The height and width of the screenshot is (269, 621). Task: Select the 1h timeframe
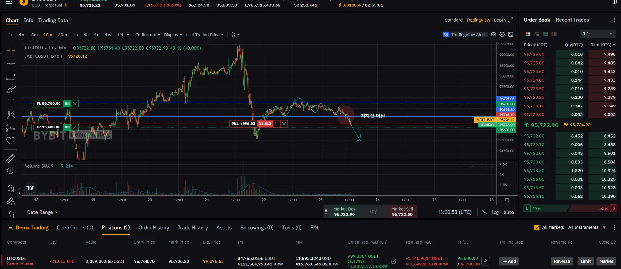[75, 35]
